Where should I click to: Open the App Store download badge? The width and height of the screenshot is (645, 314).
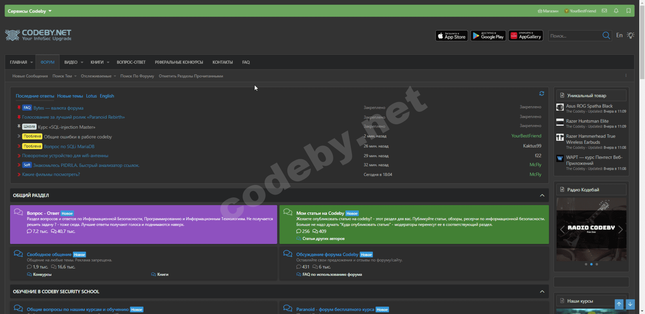(451, 36)
